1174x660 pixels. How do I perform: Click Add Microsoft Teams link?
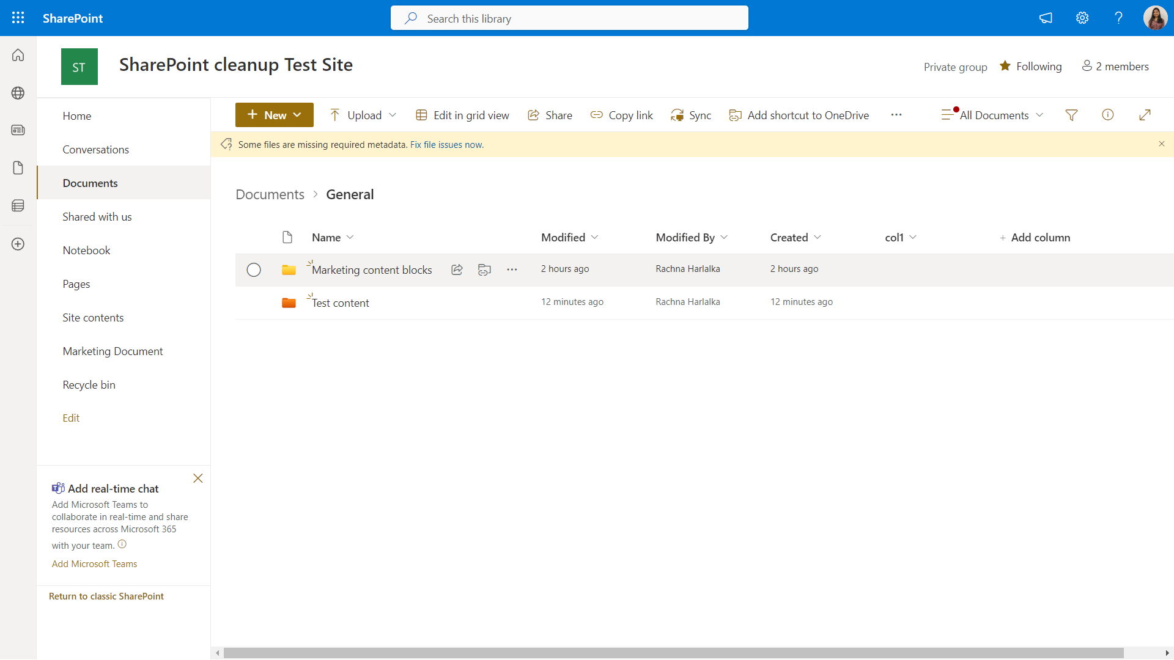pos(94,563)
